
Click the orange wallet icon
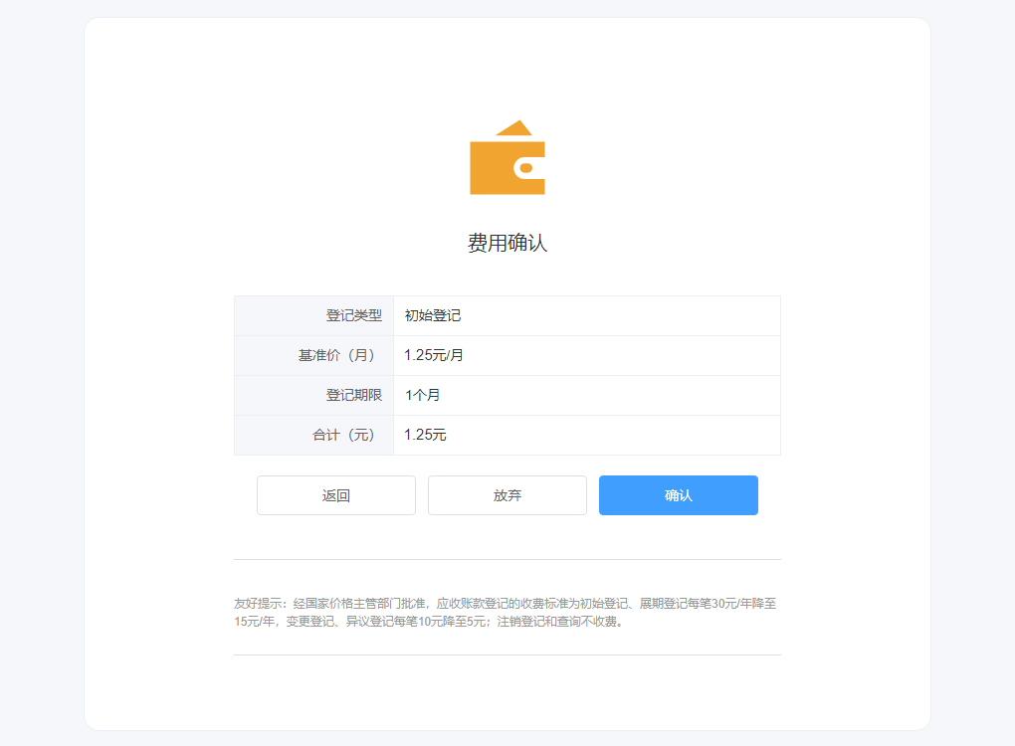click(506, 159)
